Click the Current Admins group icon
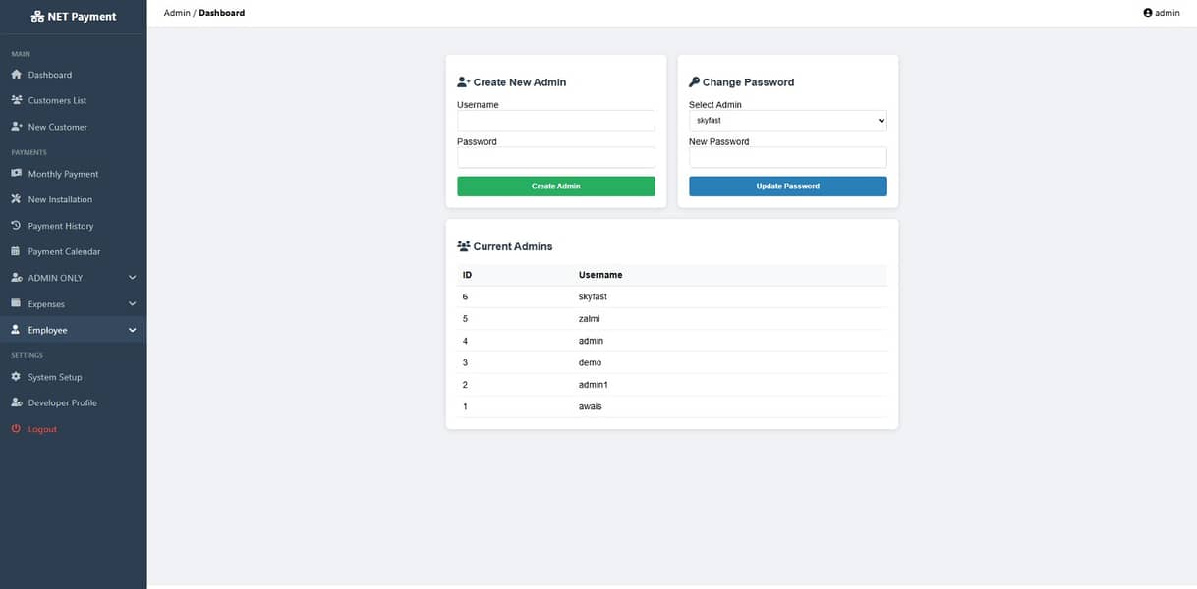Image resolution: width=1197 pixels, height=589 pixels. click(x=464, y=246)
